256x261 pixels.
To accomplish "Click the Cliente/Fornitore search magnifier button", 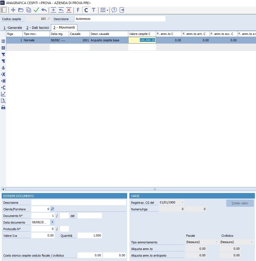I will coord(53,209).
